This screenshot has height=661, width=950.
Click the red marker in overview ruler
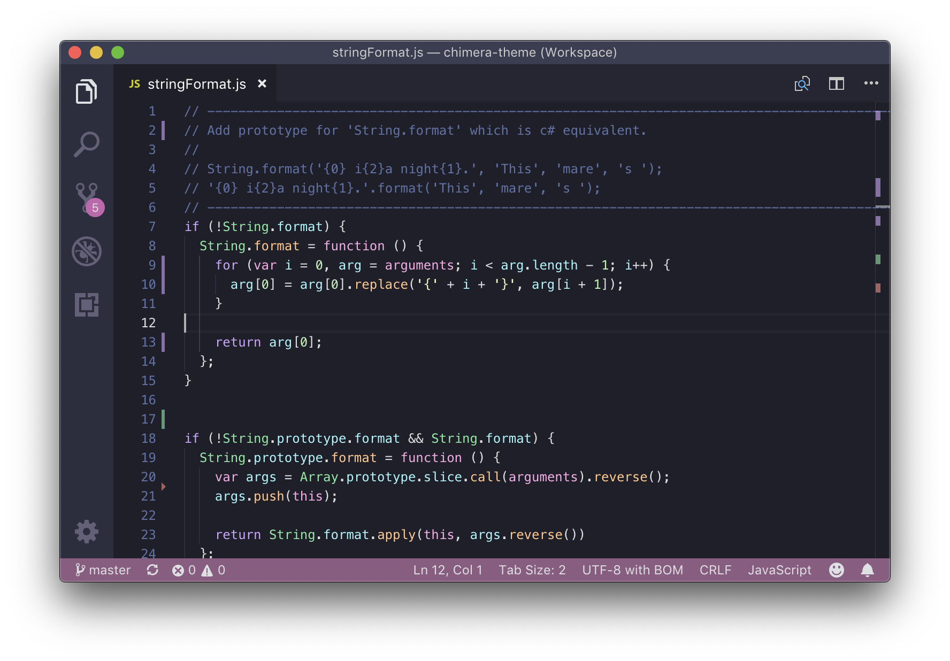[x=878, y=288]
